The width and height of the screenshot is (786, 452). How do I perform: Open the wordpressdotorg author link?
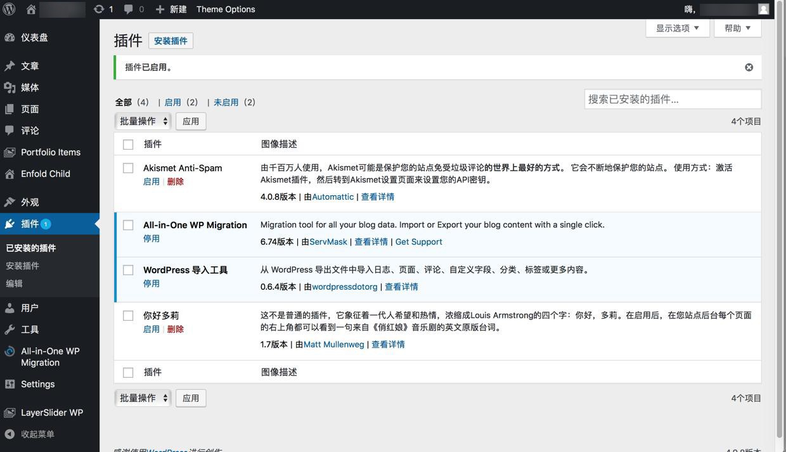click(345, 287)
